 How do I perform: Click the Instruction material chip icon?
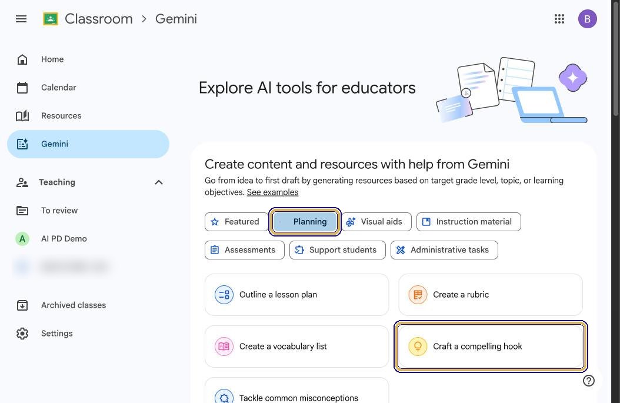pyautogui.click(x=426, y=222)
